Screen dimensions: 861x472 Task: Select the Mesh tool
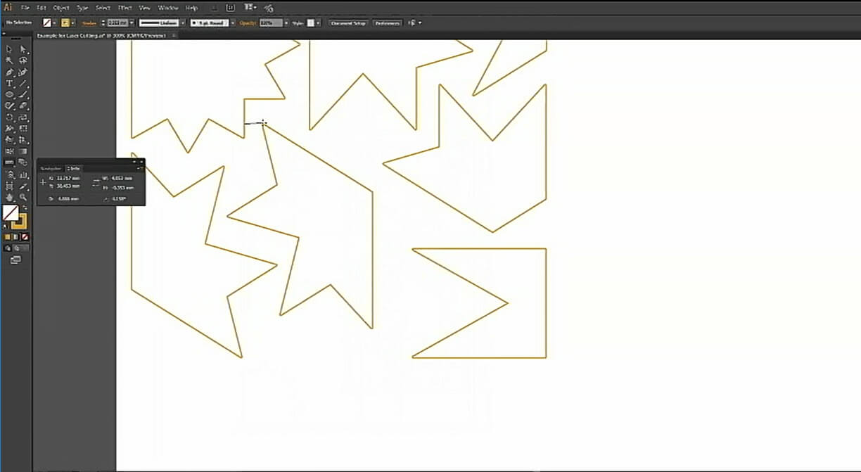point(10,151)
